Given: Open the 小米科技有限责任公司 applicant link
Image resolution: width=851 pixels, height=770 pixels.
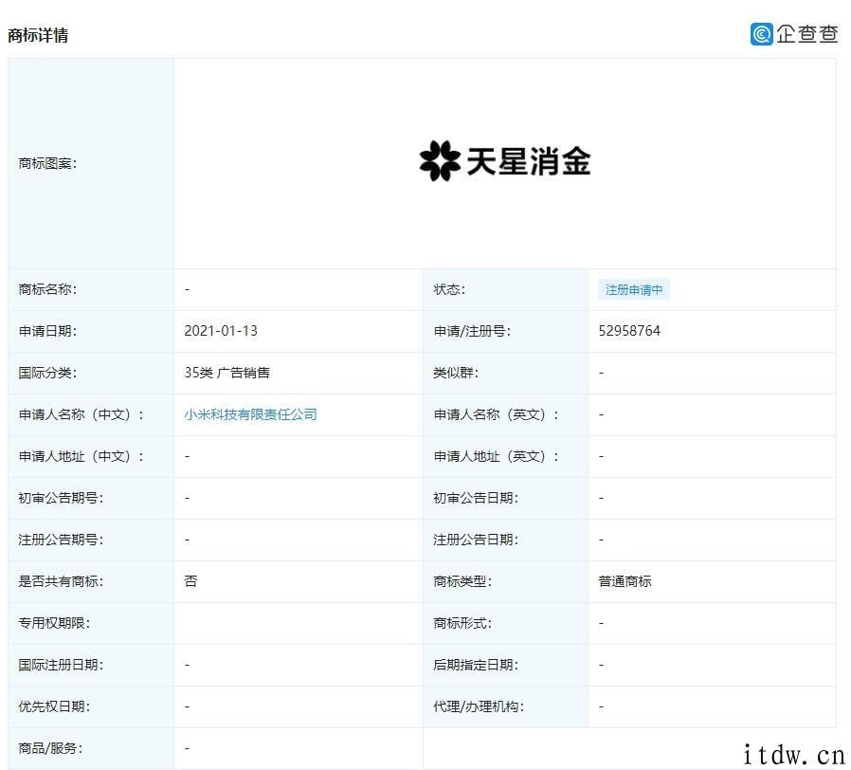Looking at the screenshot, I should click(x=250, y=414).
